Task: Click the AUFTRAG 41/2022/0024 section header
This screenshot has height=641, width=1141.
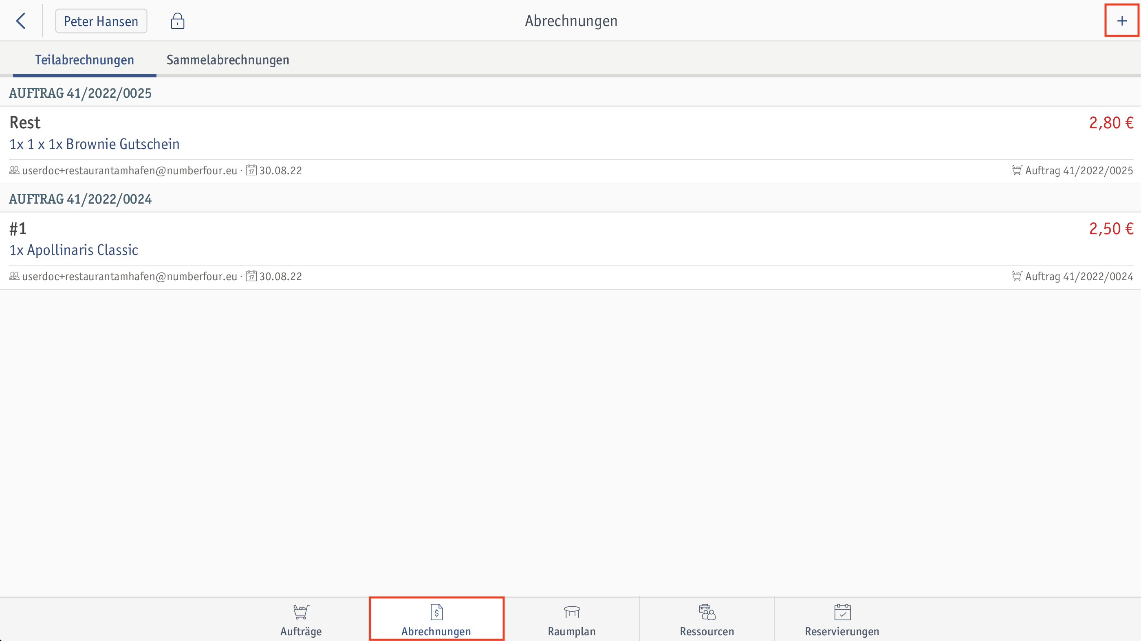Action: click(80, 199)
